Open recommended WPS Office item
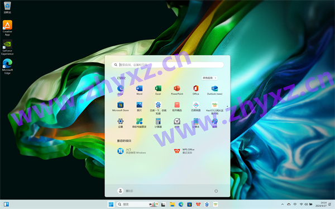335x209 pixels. 184,151
